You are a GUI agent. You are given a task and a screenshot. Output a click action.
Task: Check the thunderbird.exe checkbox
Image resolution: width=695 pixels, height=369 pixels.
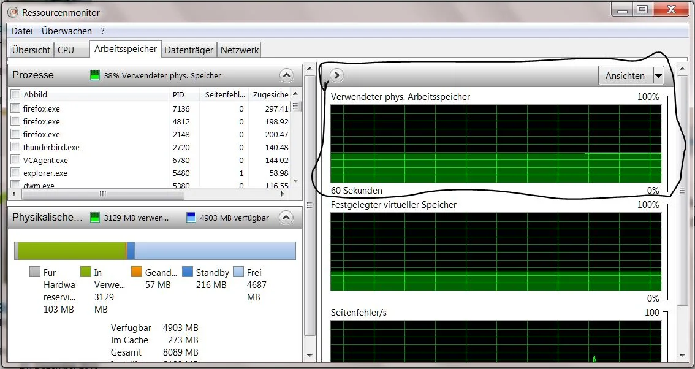(x=15, y=146)
